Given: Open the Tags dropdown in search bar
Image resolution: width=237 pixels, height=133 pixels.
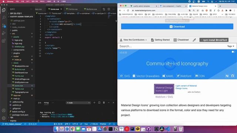Looking at the screenshot, I should click(231, 46).
